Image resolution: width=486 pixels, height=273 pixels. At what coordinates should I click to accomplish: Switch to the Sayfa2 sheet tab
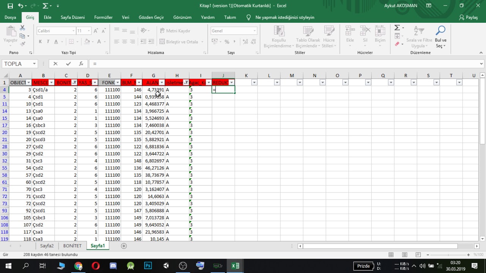click(47, 246)
